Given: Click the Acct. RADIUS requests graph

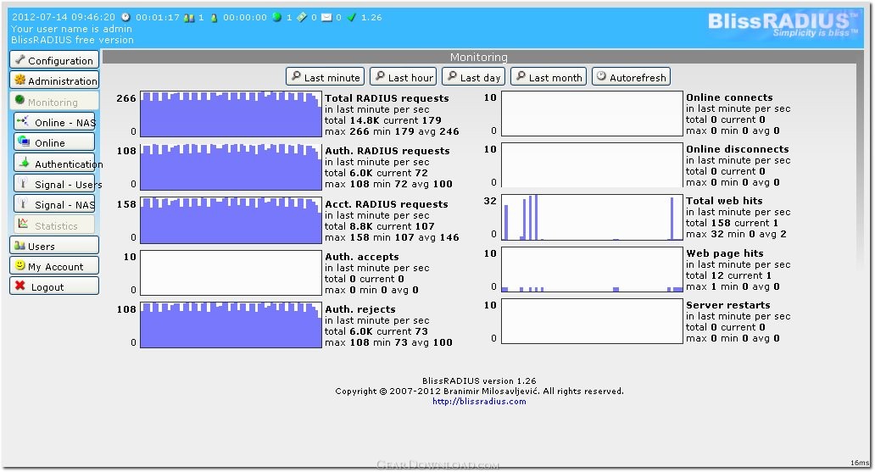Looking at the screenshot, I should [231, 219].
